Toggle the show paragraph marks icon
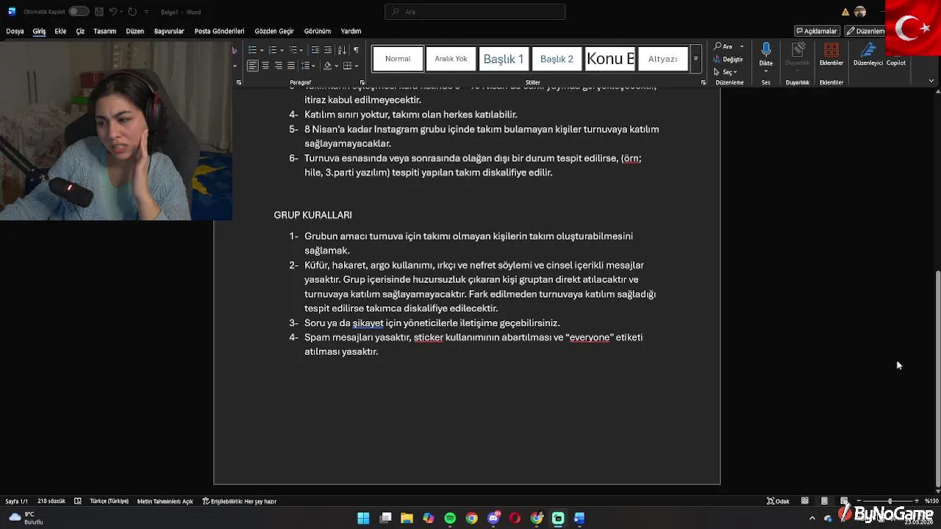 click(x=356, y=50)
